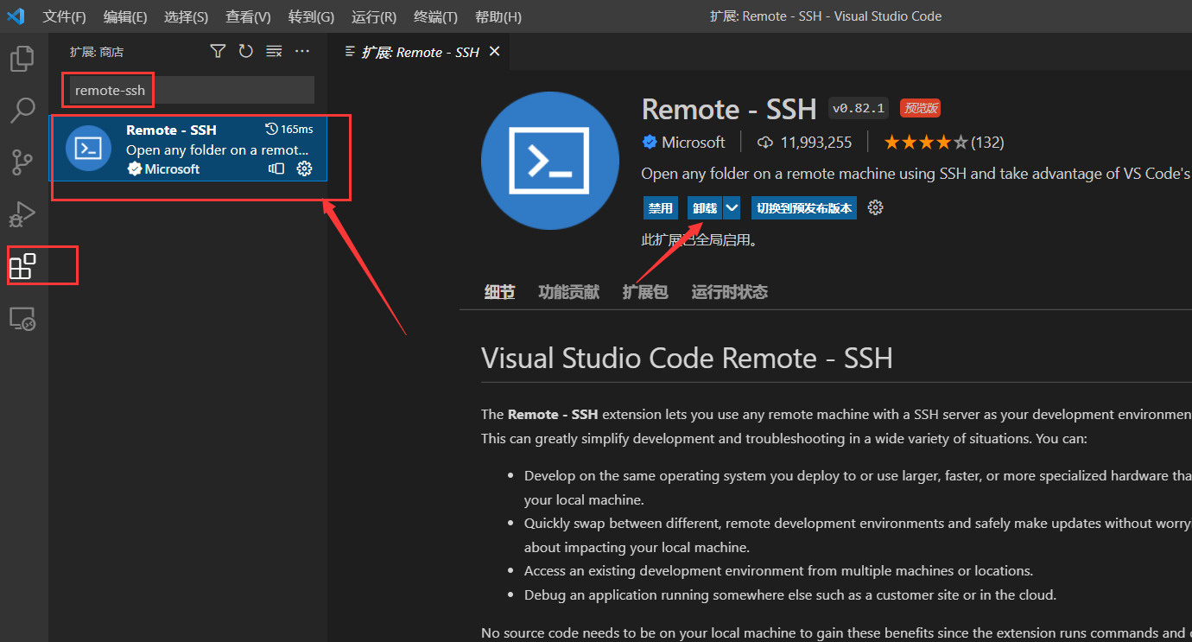The width and height of the screenshot is (1192, 642).
Task: Switch to the 细节 tab
Action: (499, 292)
